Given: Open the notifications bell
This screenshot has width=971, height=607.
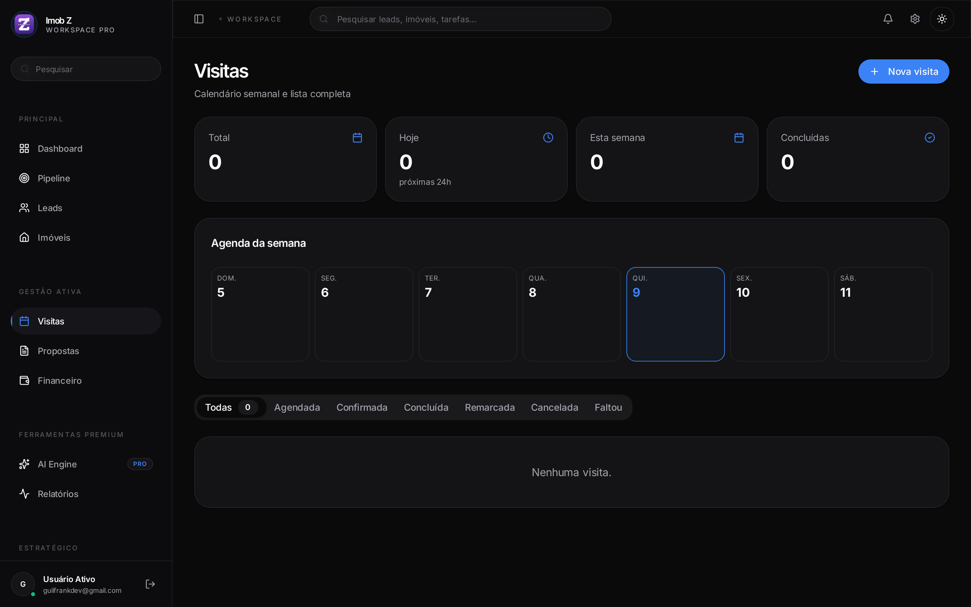Looking at the screenshot, I should tap(888, 19).
